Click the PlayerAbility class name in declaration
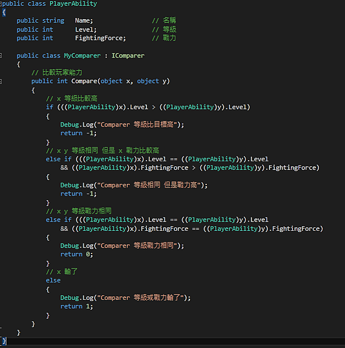Image resolution: width=345 pixels, height=348 pixels. point(73,4)
